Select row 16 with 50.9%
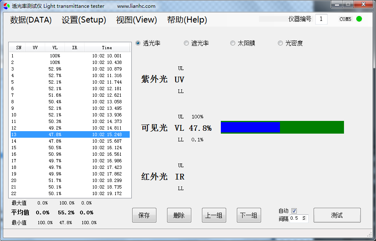376x241 pixels. [x=70, y=154]
